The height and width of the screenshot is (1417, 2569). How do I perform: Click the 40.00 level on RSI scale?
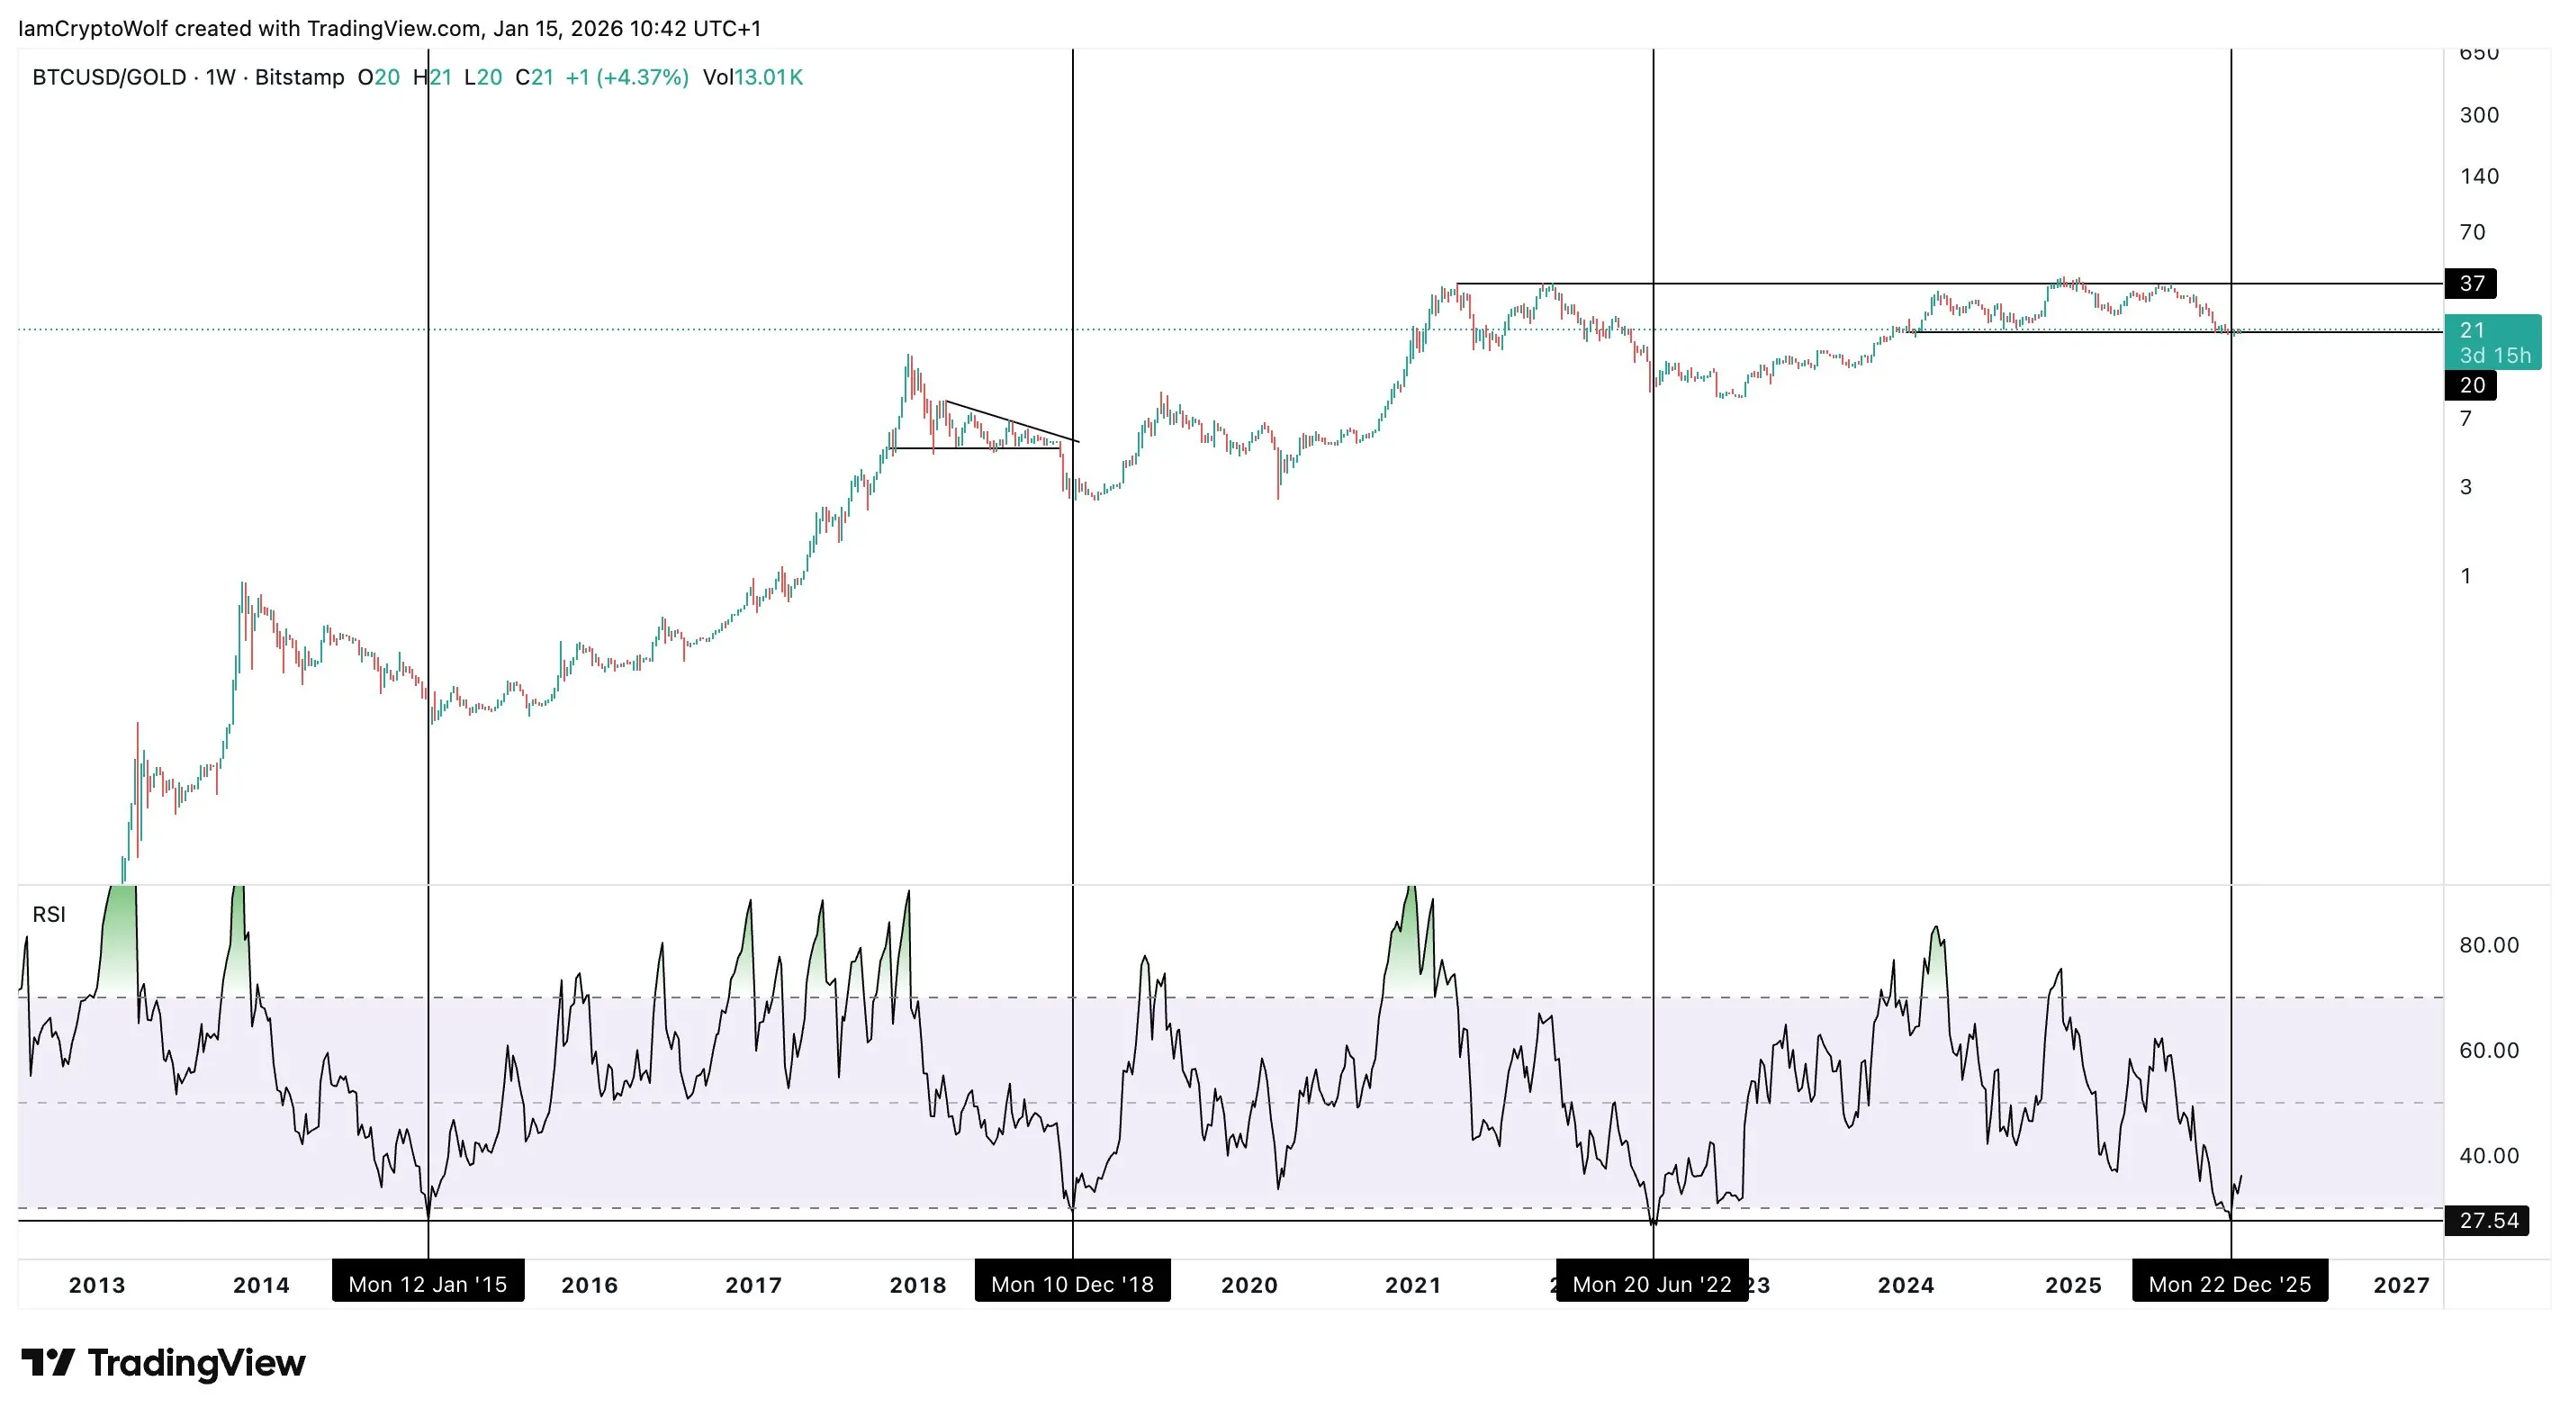[2488, 1156]
